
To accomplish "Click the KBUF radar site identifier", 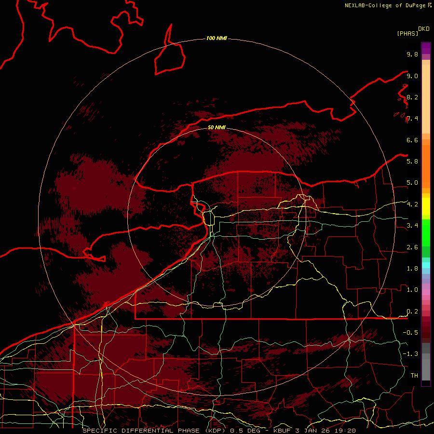I will (x=282, y=431).
